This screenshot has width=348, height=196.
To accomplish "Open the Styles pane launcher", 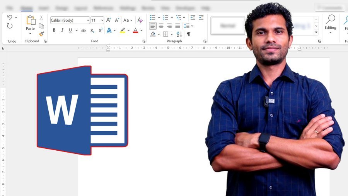I will (320, 41).
